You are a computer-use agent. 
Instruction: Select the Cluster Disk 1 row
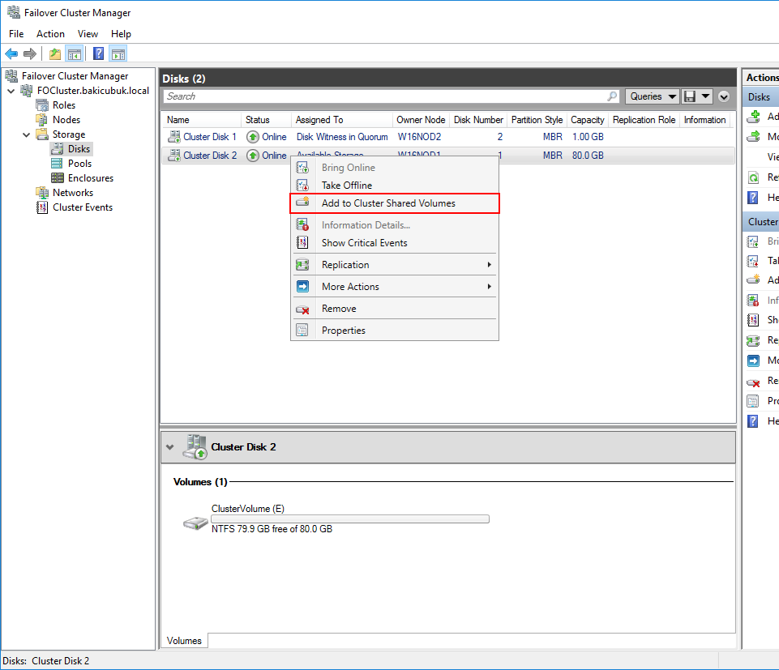click(447, 137)
